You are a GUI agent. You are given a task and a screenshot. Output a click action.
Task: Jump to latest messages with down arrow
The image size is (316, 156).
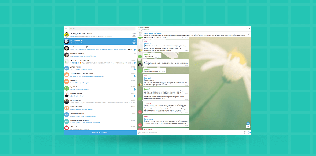tap(248, 126)
